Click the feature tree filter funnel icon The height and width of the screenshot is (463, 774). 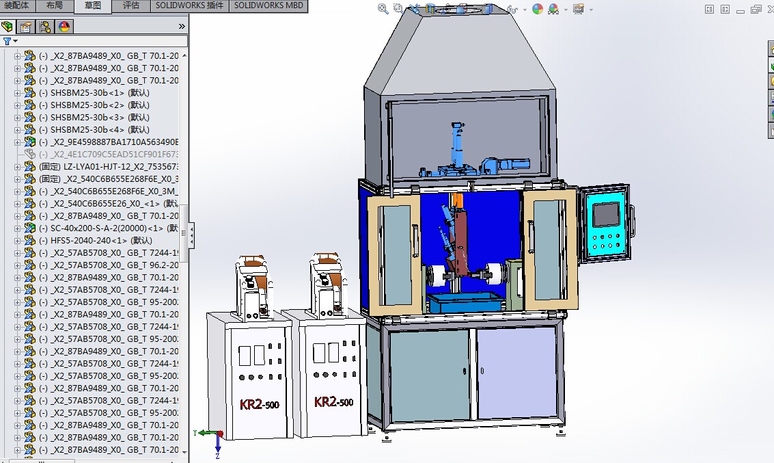coord(7,42)
